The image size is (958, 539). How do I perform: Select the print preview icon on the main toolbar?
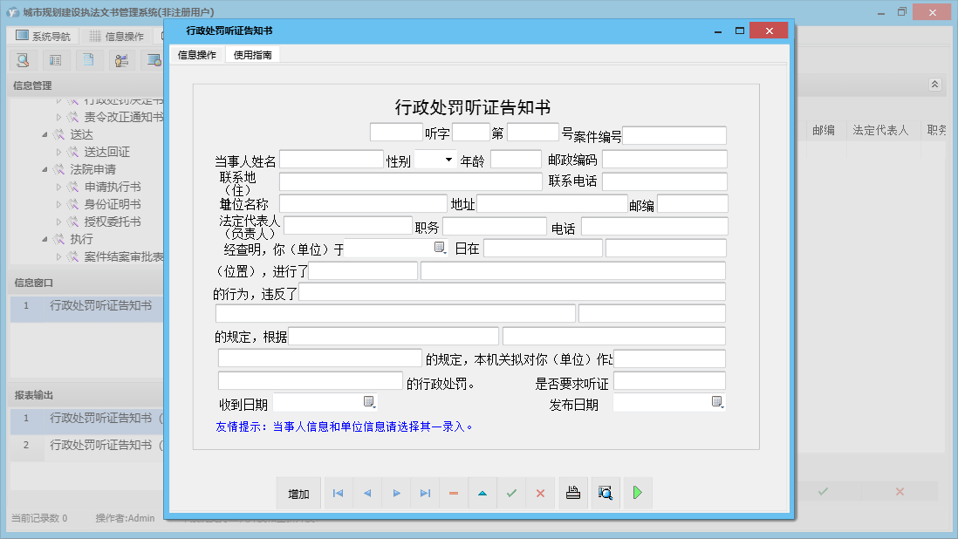(x=24, y=60)
